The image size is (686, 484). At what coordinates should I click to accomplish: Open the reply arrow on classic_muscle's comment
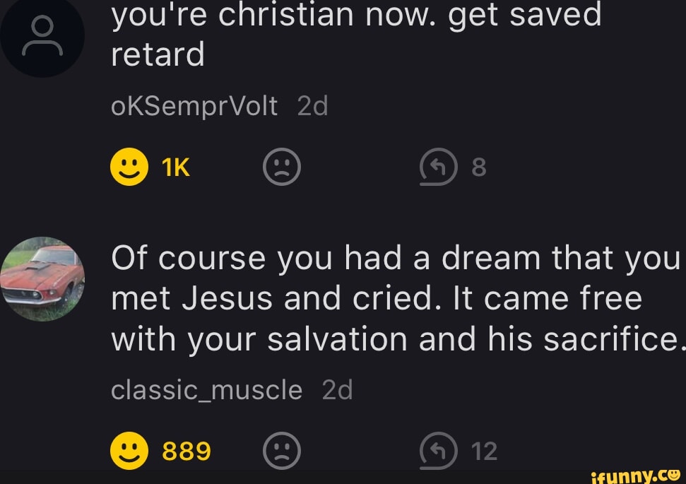click(438, 451)
